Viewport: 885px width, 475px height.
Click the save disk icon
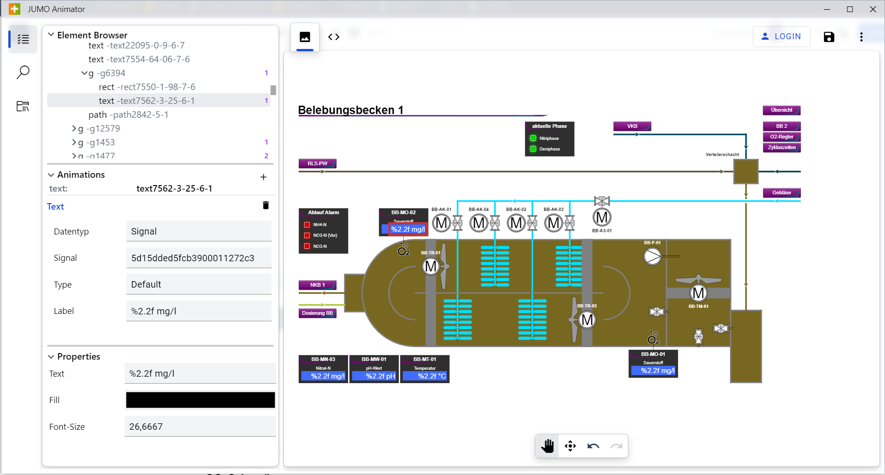tap(829, 37)
